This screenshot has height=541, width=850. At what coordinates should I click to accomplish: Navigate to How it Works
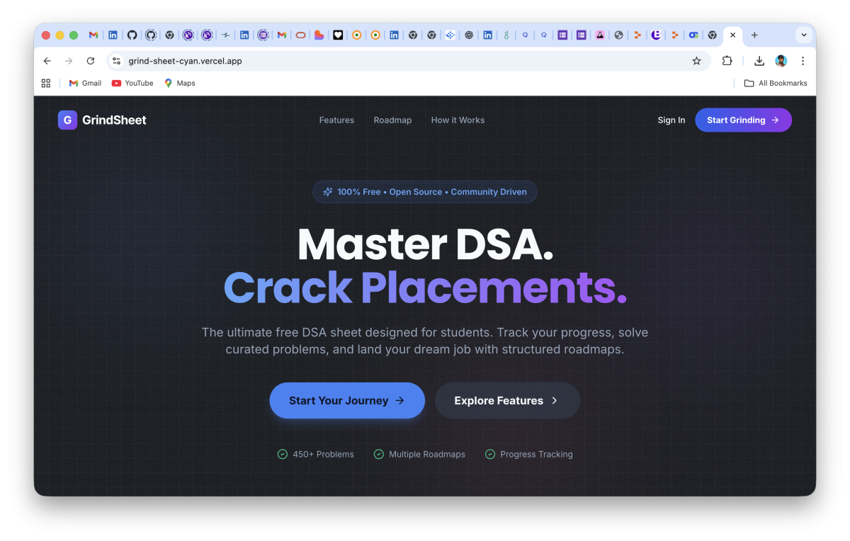458,120
